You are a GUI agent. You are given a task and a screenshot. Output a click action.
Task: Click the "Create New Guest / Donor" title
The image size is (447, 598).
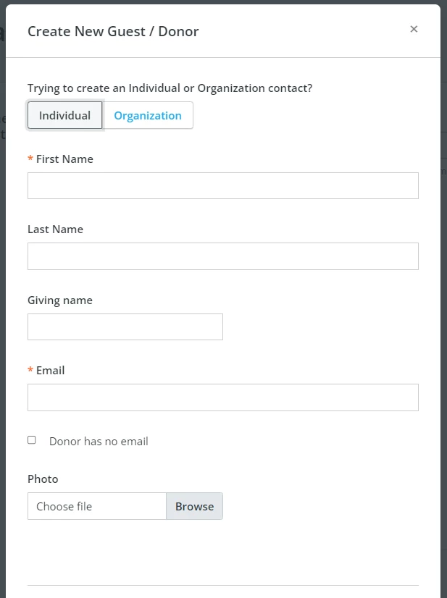click(x=113, y=31)
